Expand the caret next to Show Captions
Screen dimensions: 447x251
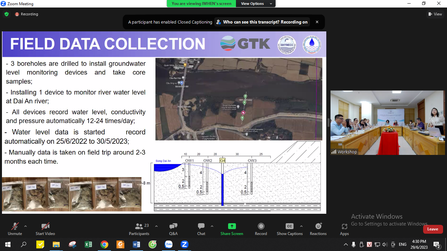click(x=301, y=226)
